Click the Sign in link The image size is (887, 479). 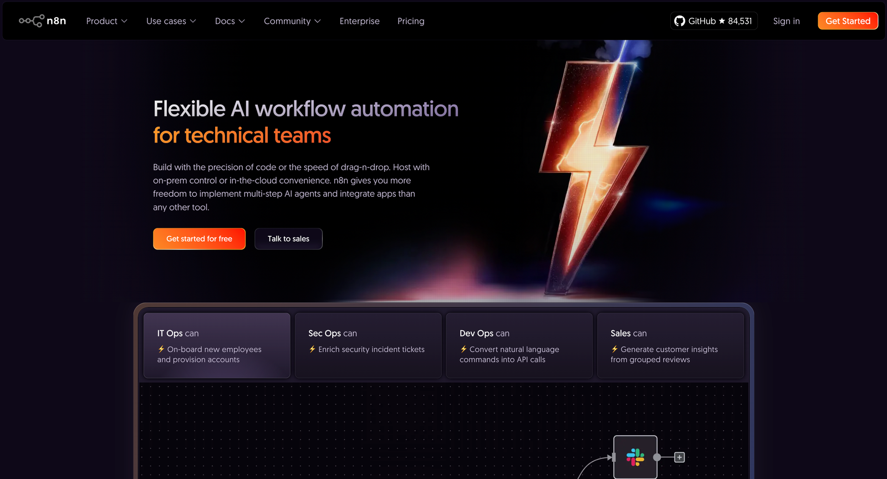coord(786,21)
